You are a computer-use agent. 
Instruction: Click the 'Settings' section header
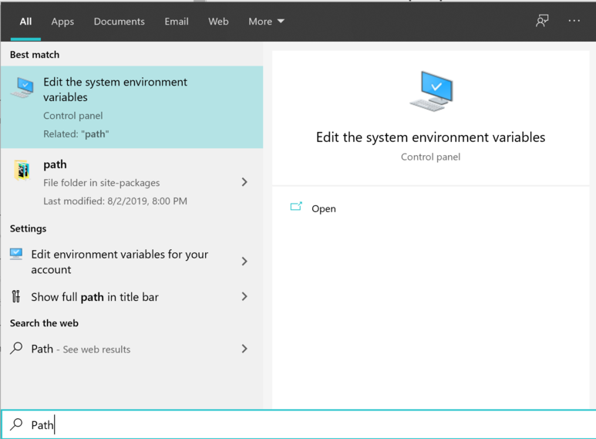click(28, 228)
